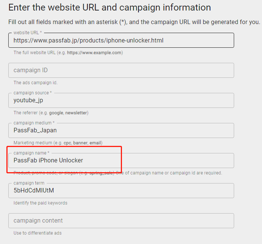Click the floating 'campaign medium *' label
Screen dimensions: 262x244
click(34, 123)
